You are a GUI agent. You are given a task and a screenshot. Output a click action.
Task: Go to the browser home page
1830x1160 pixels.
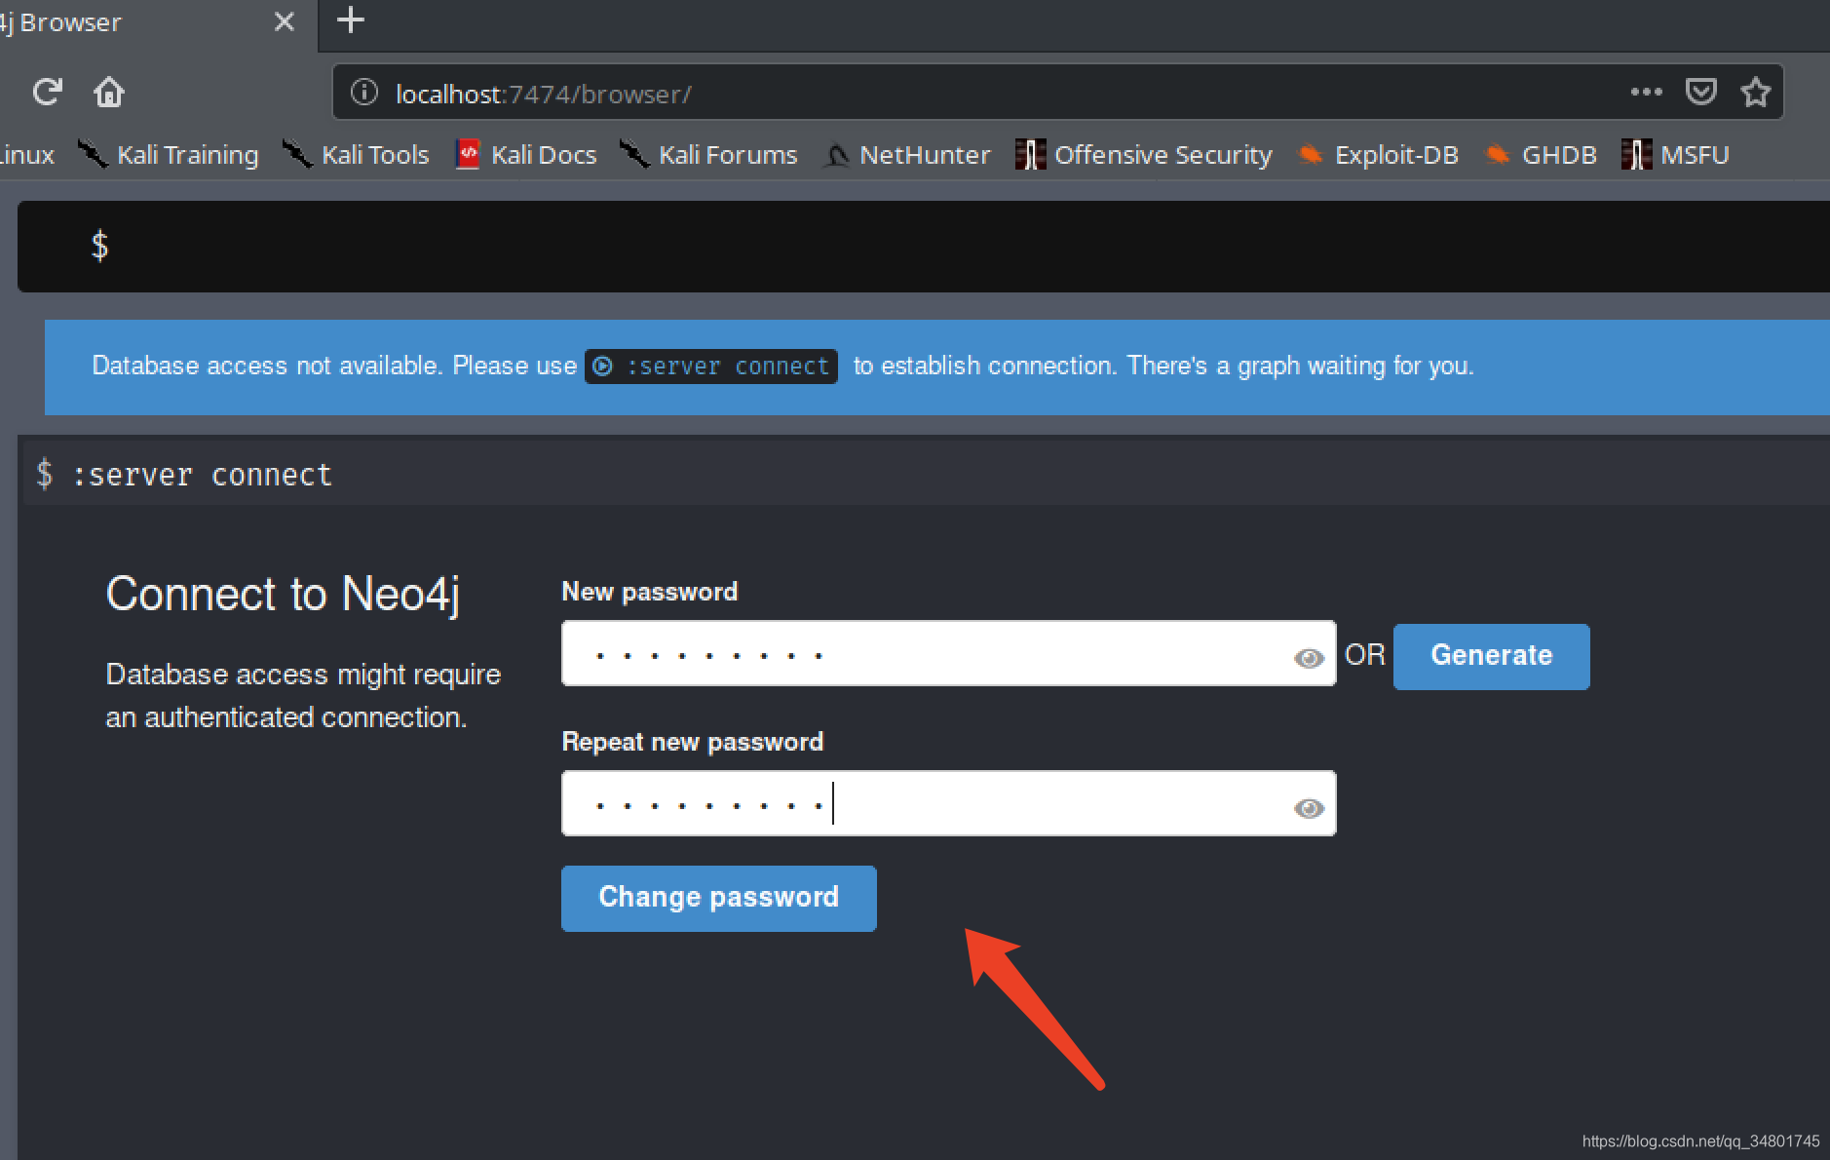(x=109, y=93)
